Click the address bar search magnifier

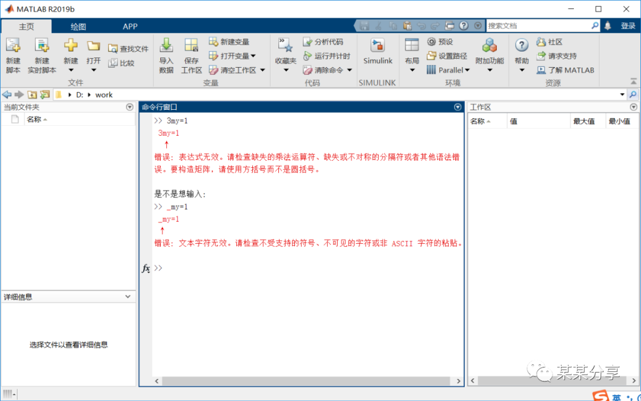(633, 94)
